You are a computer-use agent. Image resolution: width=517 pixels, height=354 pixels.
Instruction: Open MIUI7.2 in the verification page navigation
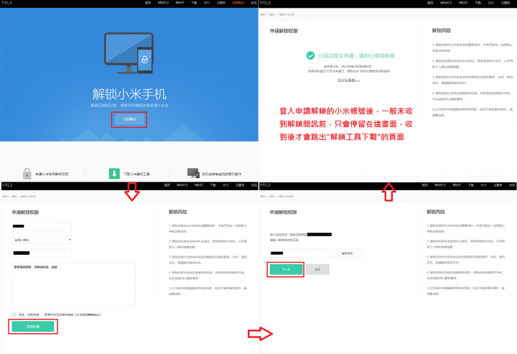(x=440, y=185)
